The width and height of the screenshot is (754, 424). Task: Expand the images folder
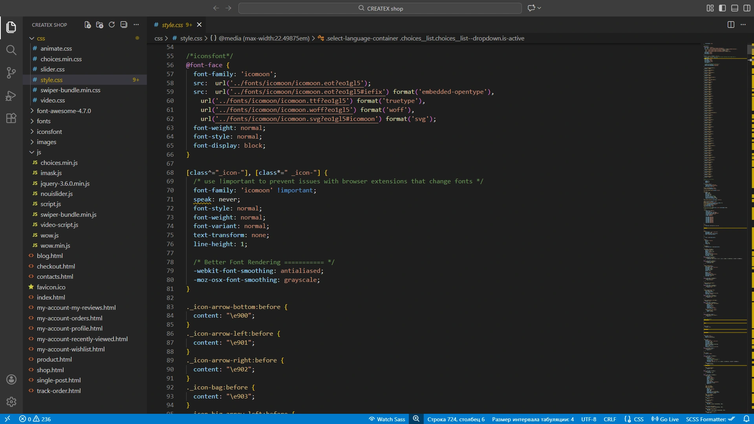point(46,142)
